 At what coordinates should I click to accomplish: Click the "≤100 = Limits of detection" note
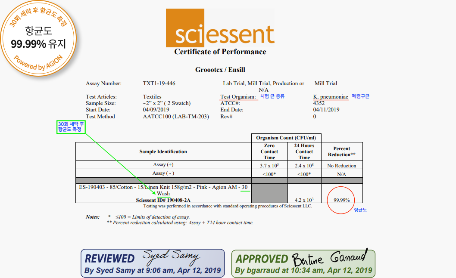point(153,217)
